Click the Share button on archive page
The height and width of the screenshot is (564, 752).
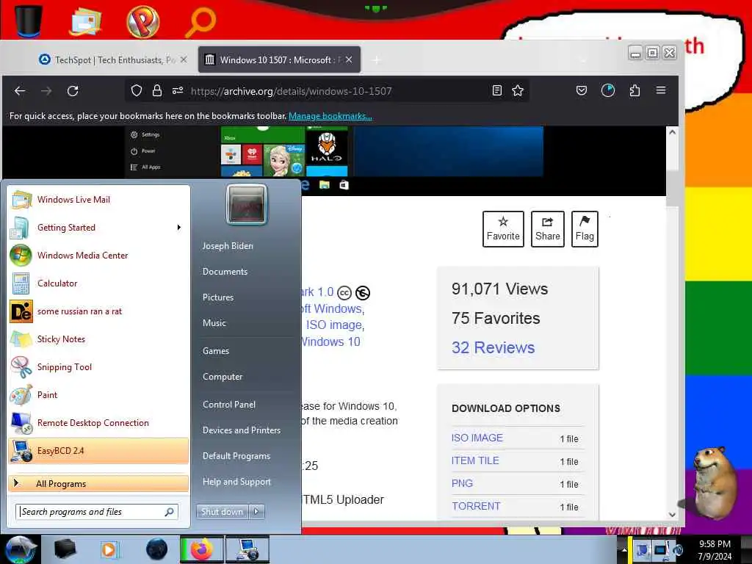pos(548,229)
